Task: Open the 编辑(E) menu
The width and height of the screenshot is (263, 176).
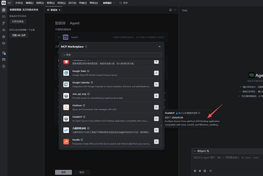Action: pos(29,3)
